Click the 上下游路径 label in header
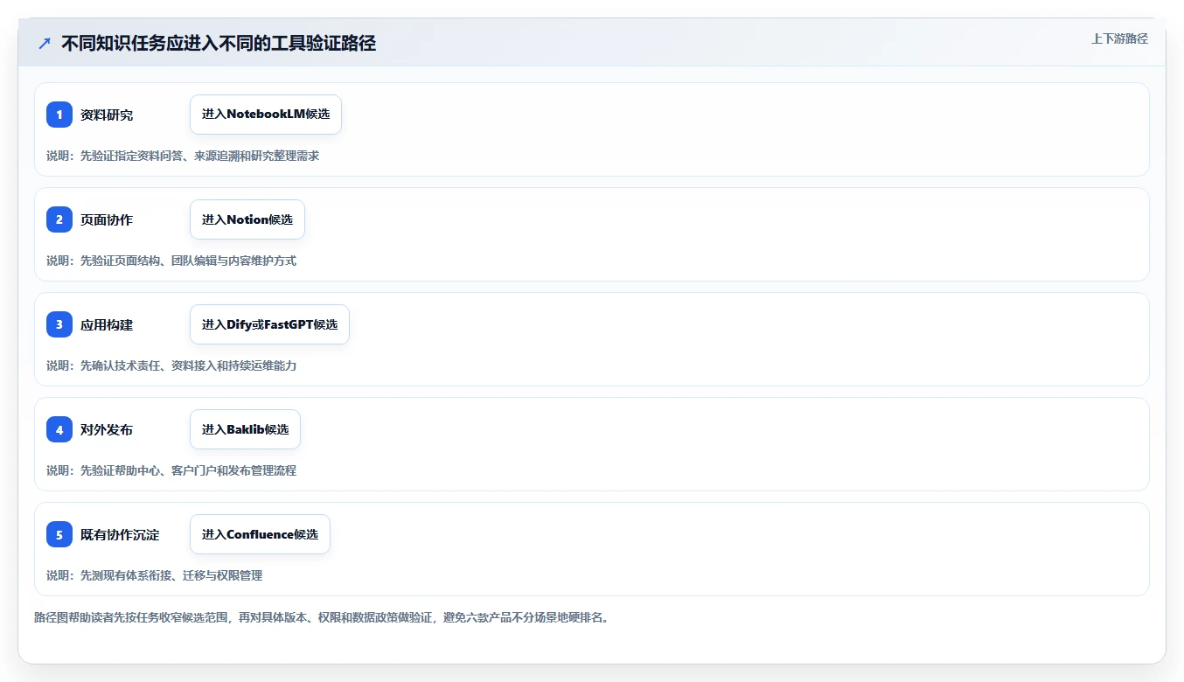This screenshot has height=682, width=1184. pyautogui.click(x=1119, y=39)
